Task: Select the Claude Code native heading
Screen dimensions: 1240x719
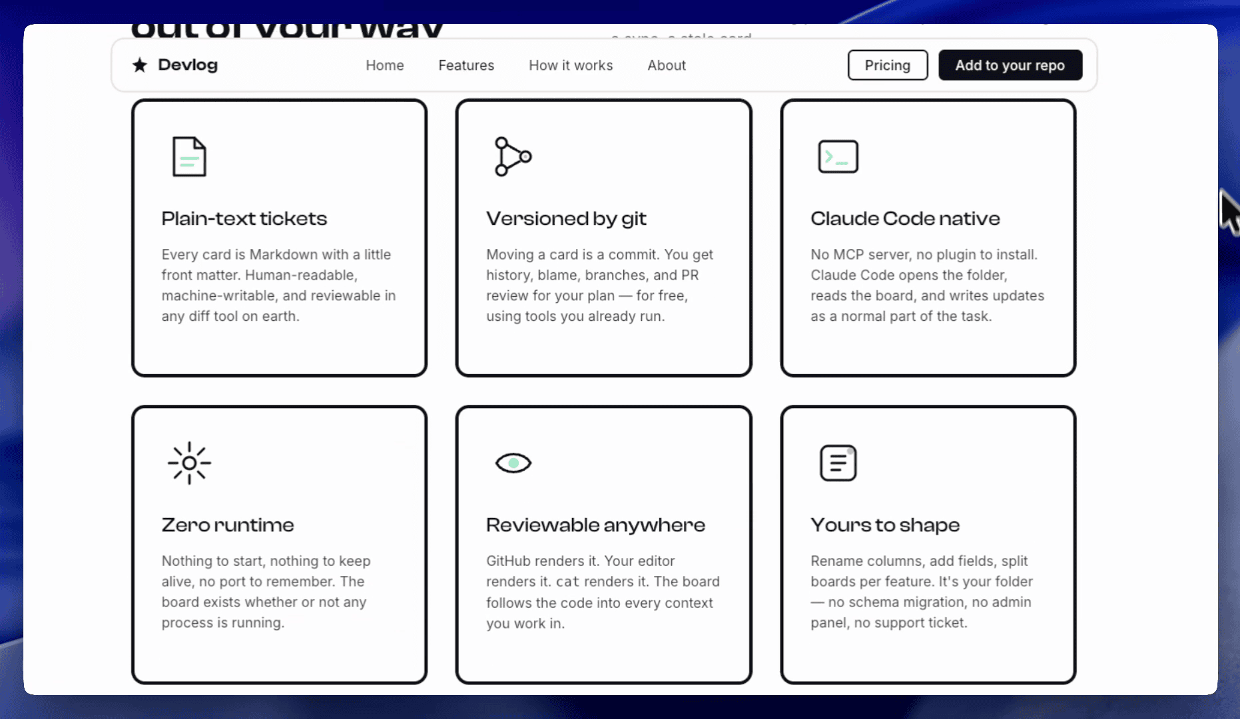Action: point(905,218)
